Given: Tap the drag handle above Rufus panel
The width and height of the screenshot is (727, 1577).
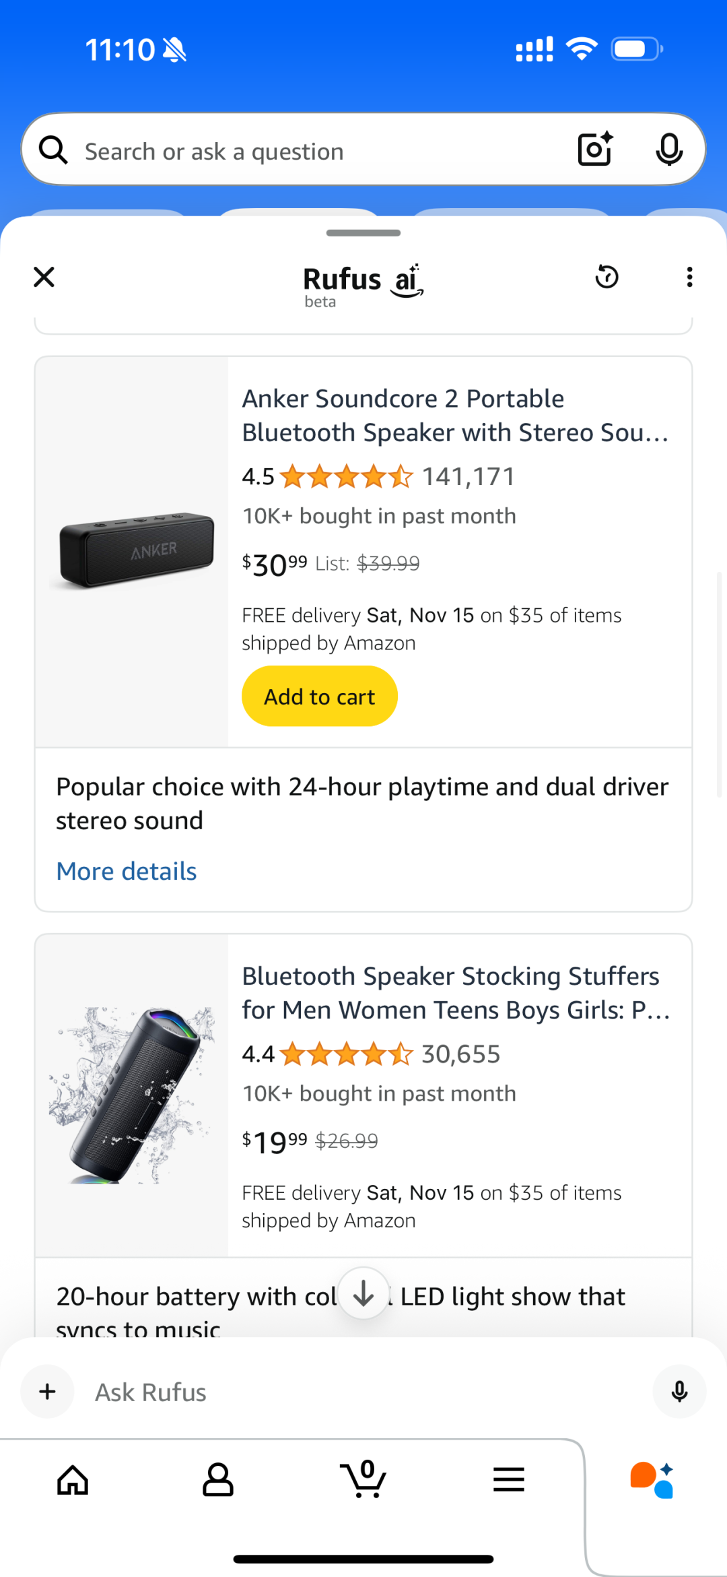Looking at the screenshot, I should point(363,233).
